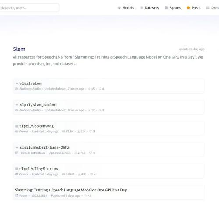
Task: Click the Models cube icon in navigation
Action: click(x=119, y=8)
